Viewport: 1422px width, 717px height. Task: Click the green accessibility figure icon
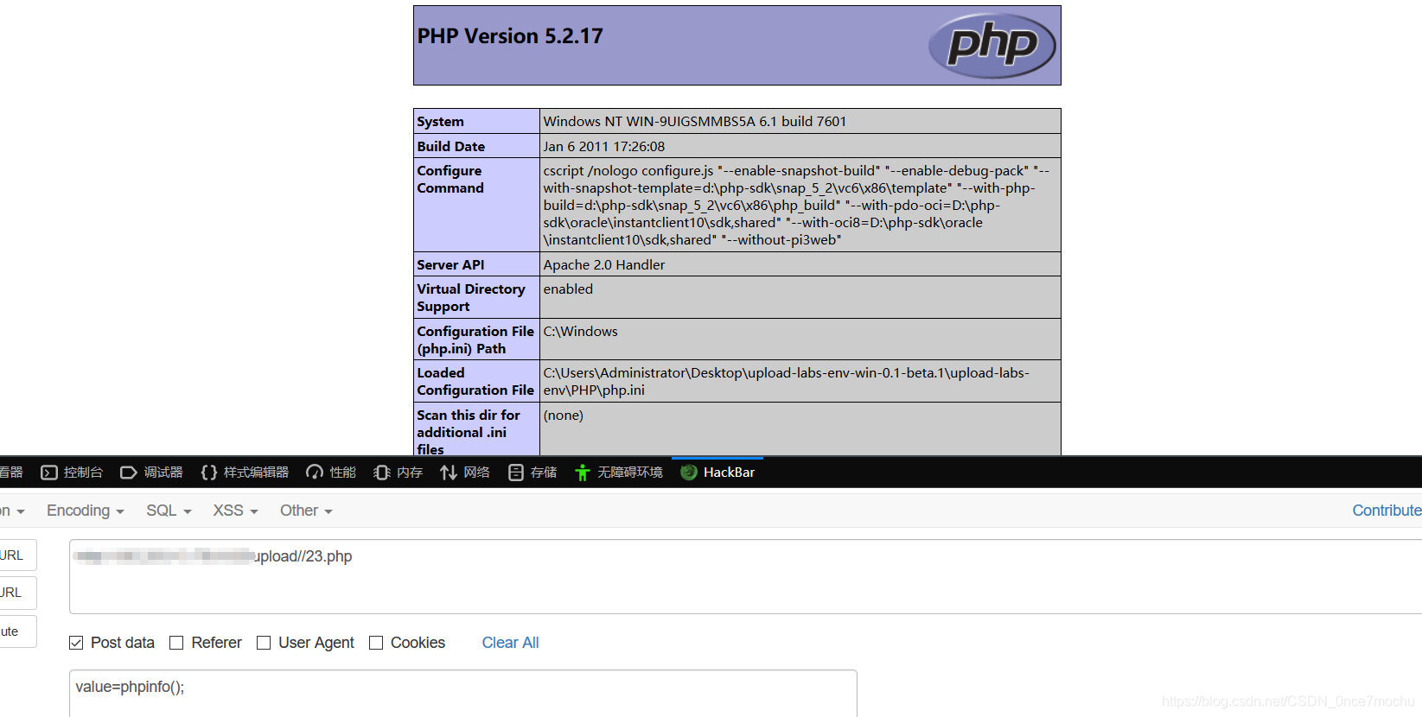(x=583, y=473)
